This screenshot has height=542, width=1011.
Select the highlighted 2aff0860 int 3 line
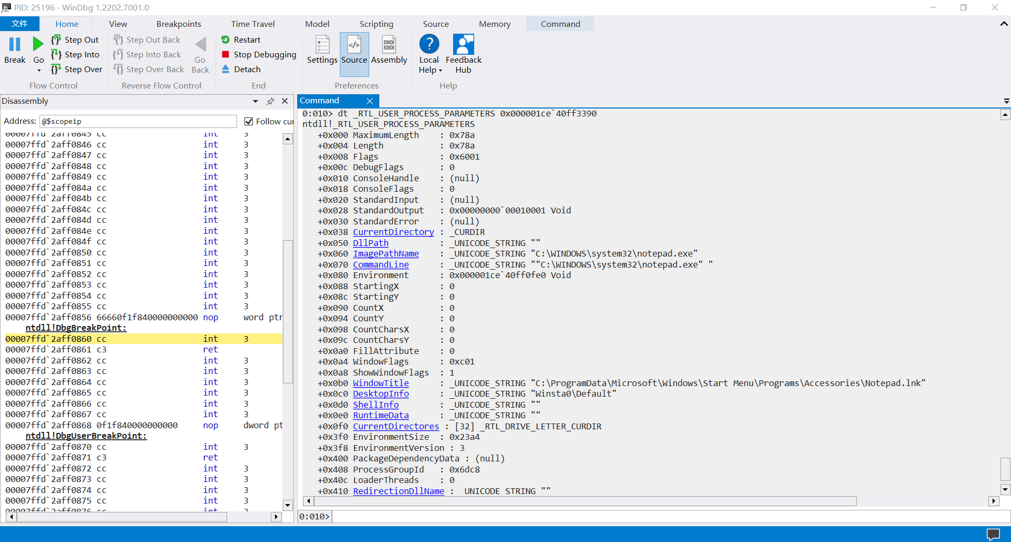tap(143, 339)
